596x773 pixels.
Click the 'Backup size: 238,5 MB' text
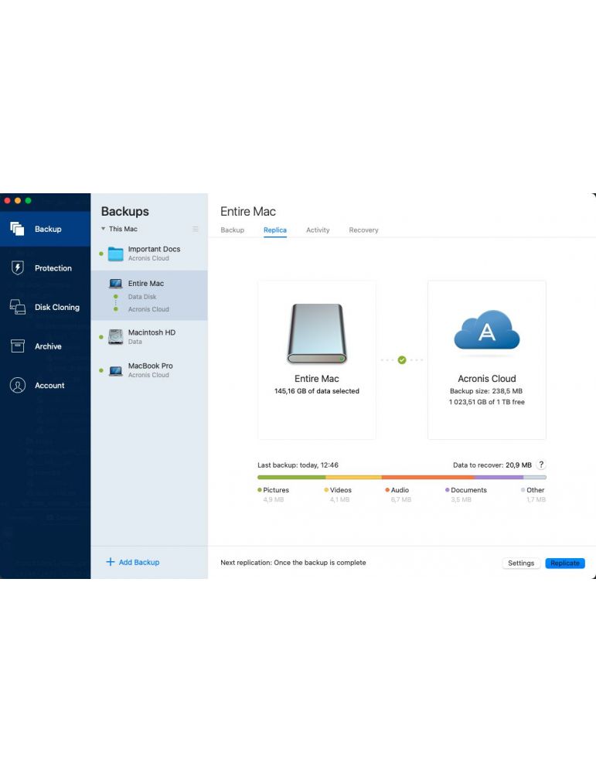486,391
